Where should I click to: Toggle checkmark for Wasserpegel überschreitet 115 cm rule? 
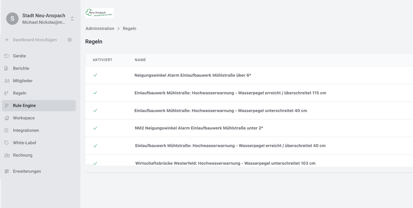(95, 93)
